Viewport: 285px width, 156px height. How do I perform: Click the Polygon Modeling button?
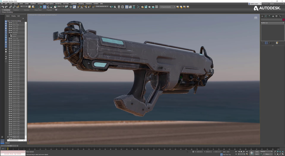[x=7, y=12]
